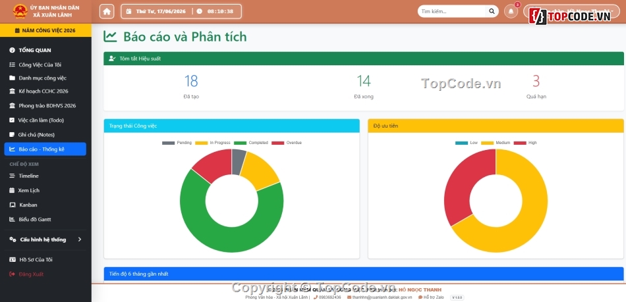Click the folder icon for Danh mục công việc
The image size is (626, 302).
12,78
